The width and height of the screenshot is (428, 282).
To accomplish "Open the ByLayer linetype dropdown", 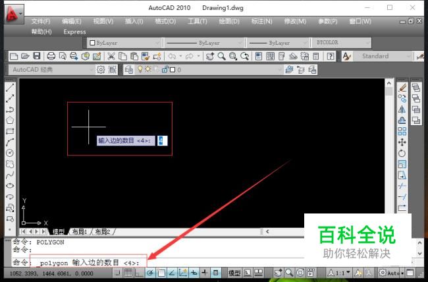I will coord(203,43).
